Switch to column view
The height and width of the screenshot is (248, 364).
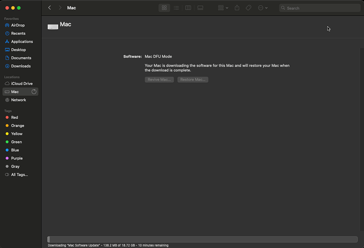pos(188,8)
